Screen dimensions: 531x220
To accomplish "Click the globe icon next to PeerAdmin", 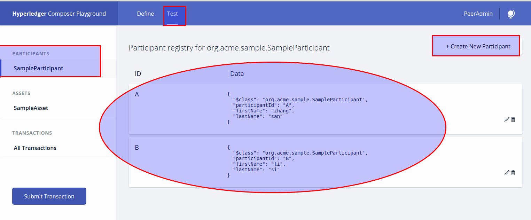I will tap(511, 14).
